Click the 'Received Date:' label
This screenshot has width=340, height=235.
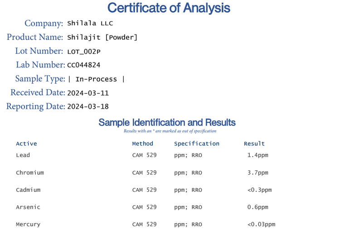point(38,92)
